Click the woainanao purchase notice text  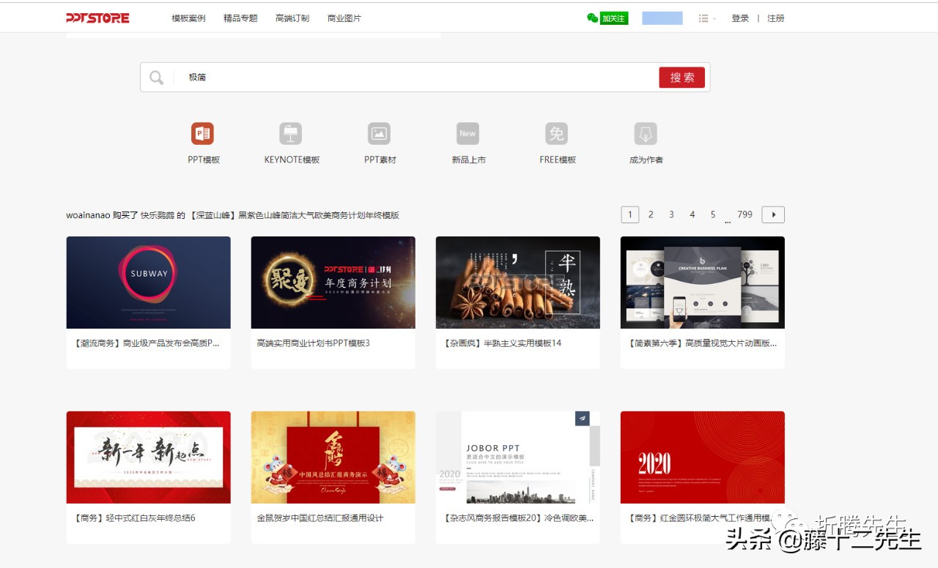click(232, 215)
